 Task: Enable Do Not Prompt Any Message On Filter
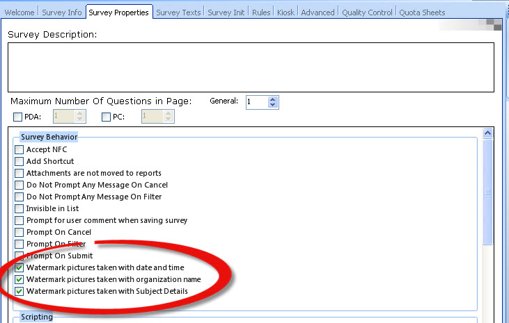(x=19, y=197)
